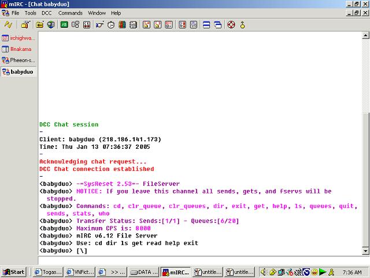The width and height of the screenshot is (370, 278).
Task: Cascade windows using the Cascade icon
Action: (218, 24)
